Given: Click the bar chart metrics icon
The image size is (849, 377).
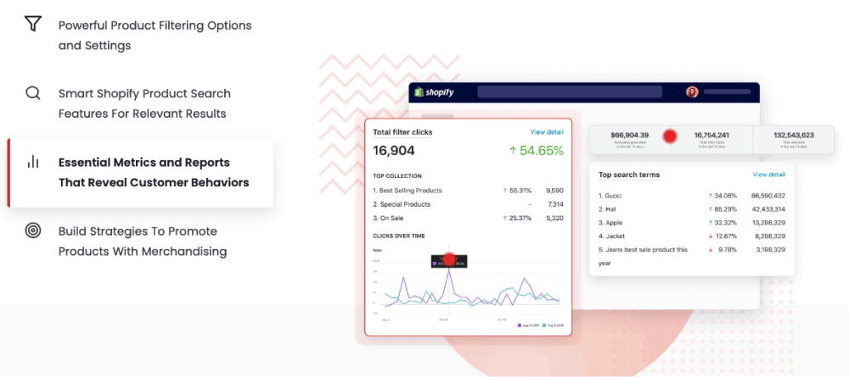Looking at the screenshot, I should click(33, 162).
